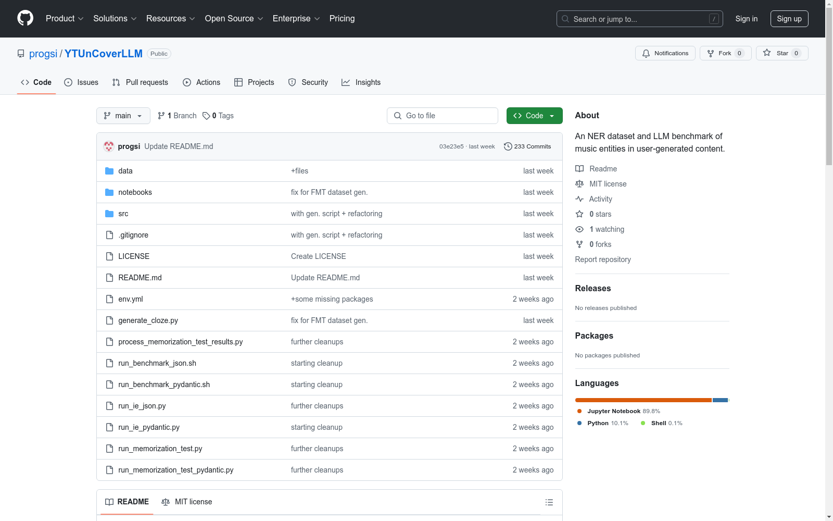Image resolution: width=833 pixels, height=521 pixels.
Task: Switch to the Issues tab
Action: (81, 82)
